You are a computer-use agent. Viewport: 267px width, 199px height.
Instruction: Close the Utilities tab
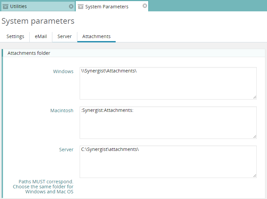coord(71,6)
